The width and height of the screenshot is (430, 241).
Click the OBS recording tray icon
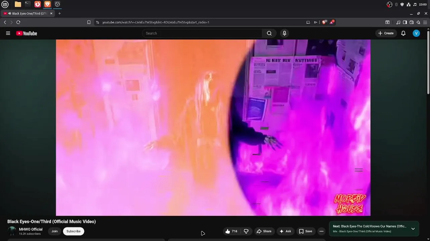pyautogui.click(x=389, y=4)
